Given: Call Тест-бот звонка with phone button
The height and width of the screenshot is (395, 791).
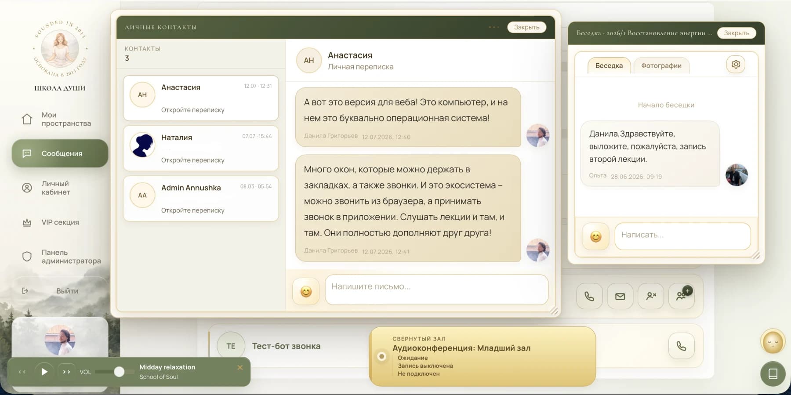Looking at the screenshot, I should [682, 346].
